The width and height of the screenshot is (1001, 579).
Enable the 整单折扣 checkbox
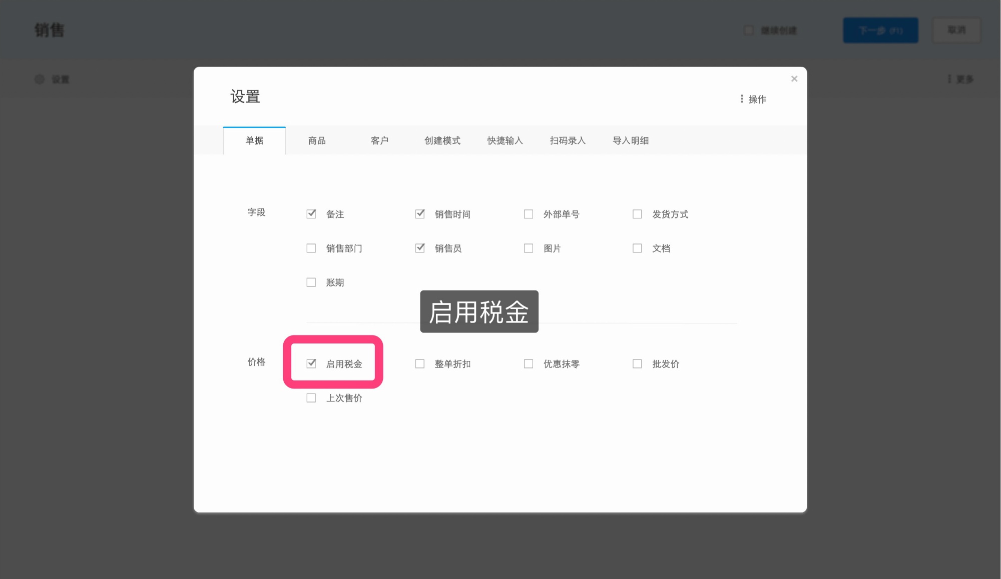point(420,363)
